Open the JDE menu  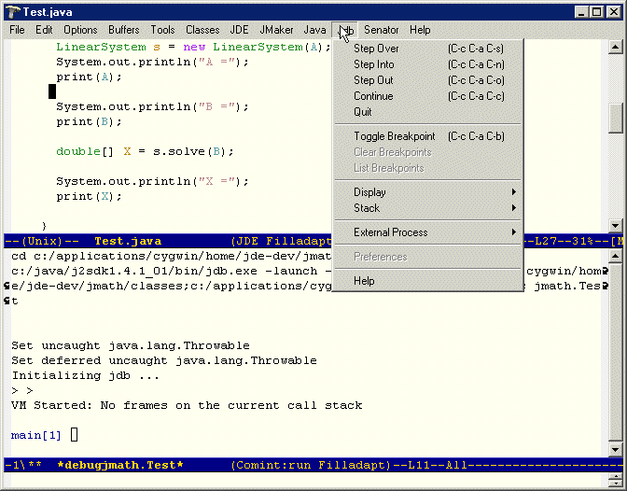[239, 30]
